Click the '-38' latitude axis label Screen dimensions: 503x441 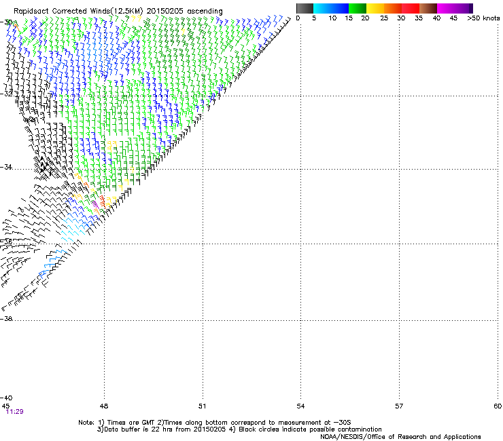pyautogui.click(x=6, y=319)
